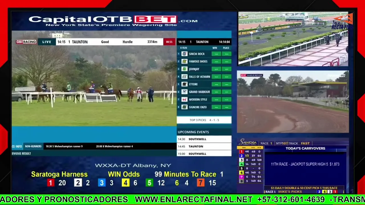Click the Today's Carryovers heading
The image size is (365, 205).
click(305, 148)
